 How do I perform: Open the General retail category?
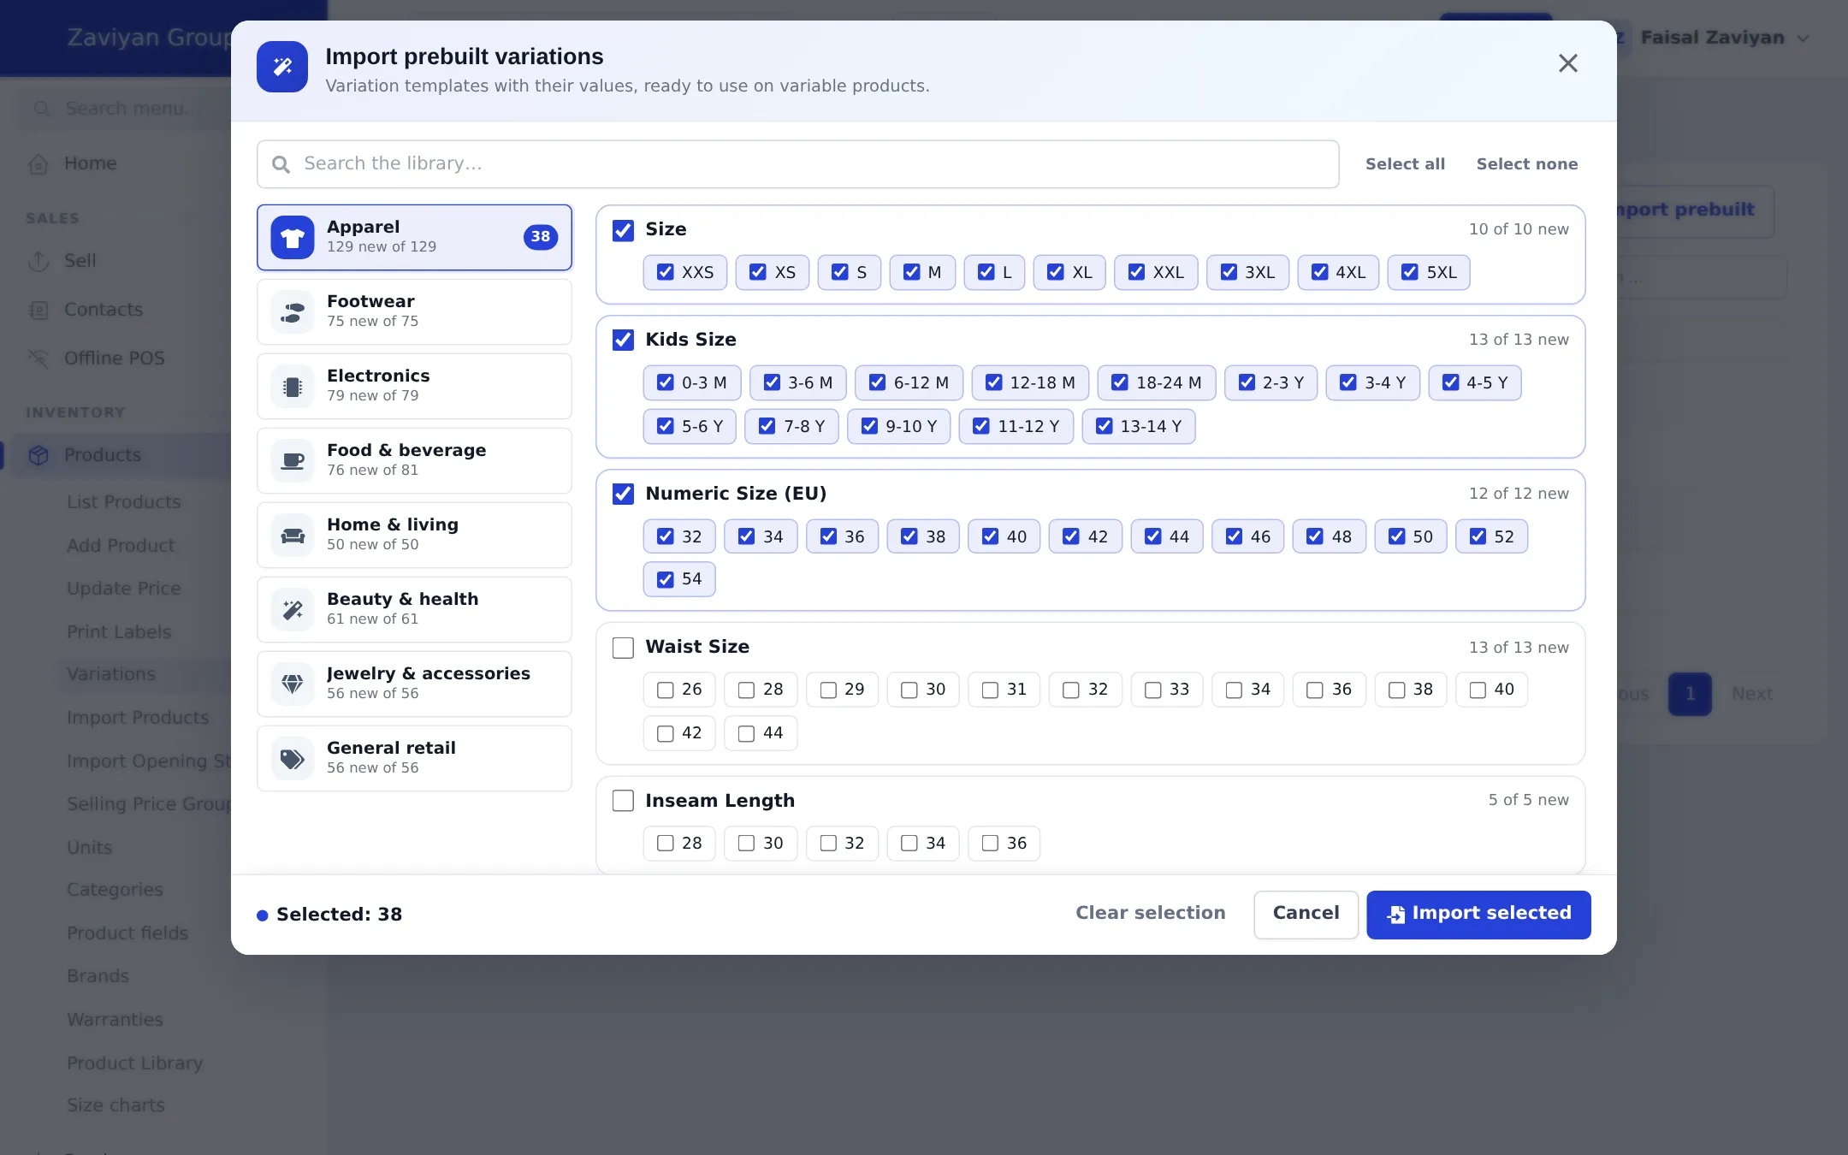pyautogui.click(x=414, y=758)
